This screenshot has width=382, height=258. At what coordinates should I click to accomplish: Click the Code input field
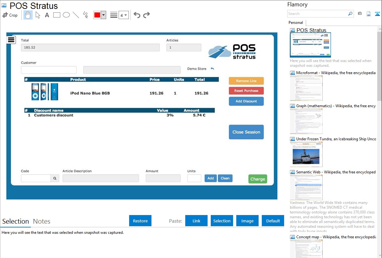[36, 178]
